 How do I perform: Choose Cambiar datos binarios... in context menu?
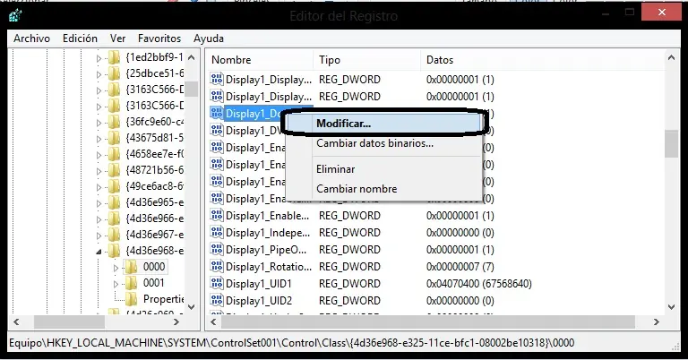[383, 143]
